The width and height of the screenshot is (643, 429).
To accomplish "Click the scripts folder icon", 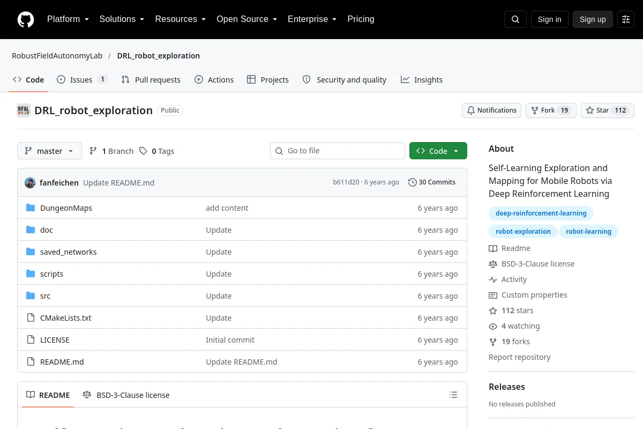I will pos(31,274).
